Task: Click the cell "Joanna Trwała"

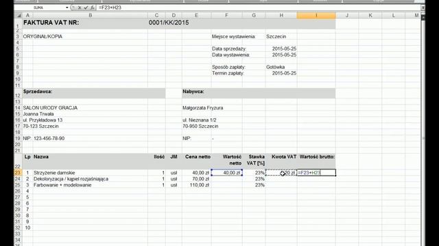Action: click(x=38, y=114)
